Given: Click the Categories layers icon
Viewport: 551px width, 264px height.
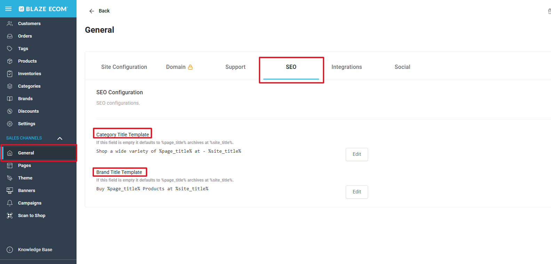Looking at the screenshot, I should pyautogui.click(x=10, y=86).
